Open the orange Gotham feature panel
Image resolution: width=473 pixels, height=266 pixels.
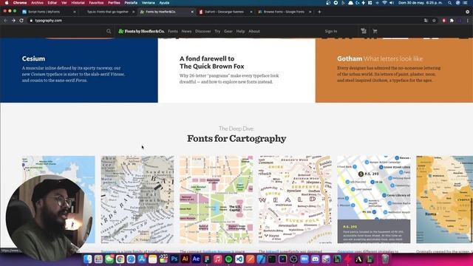click(x=394, y=70)
